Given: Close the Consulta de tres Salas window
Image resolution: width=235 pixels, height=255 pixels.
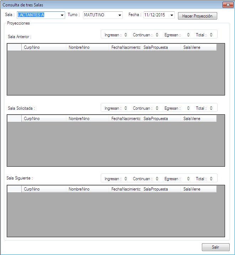Looking at the screenshot, I should [228, 5].
